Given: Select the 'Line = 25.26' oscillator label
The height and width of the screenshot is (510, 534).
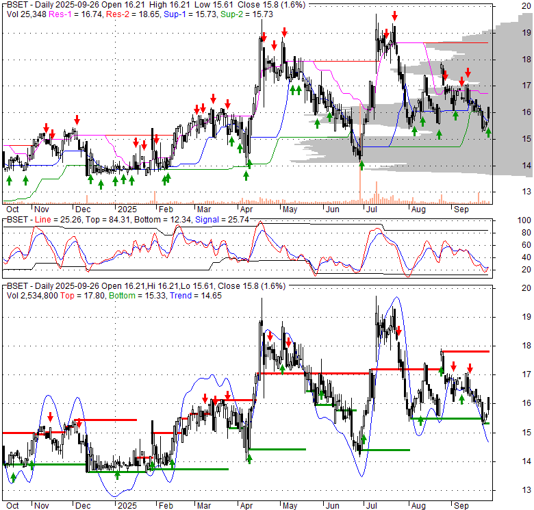Looking at the screenshot, I should click(x=58, y=220).
